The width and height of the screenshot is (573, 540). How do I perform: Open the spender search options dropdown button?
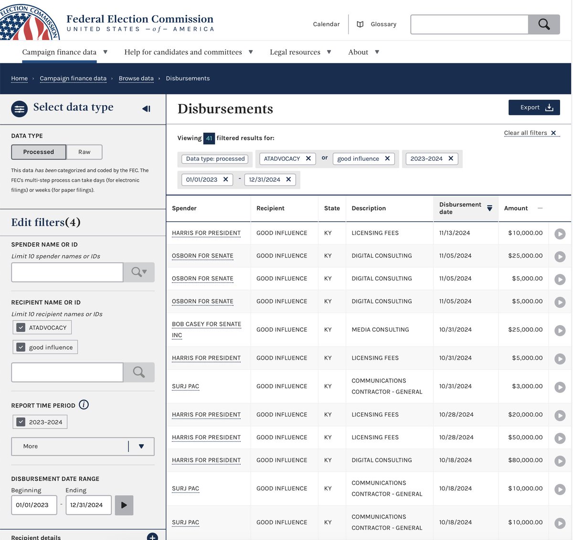tap(139, 272)
